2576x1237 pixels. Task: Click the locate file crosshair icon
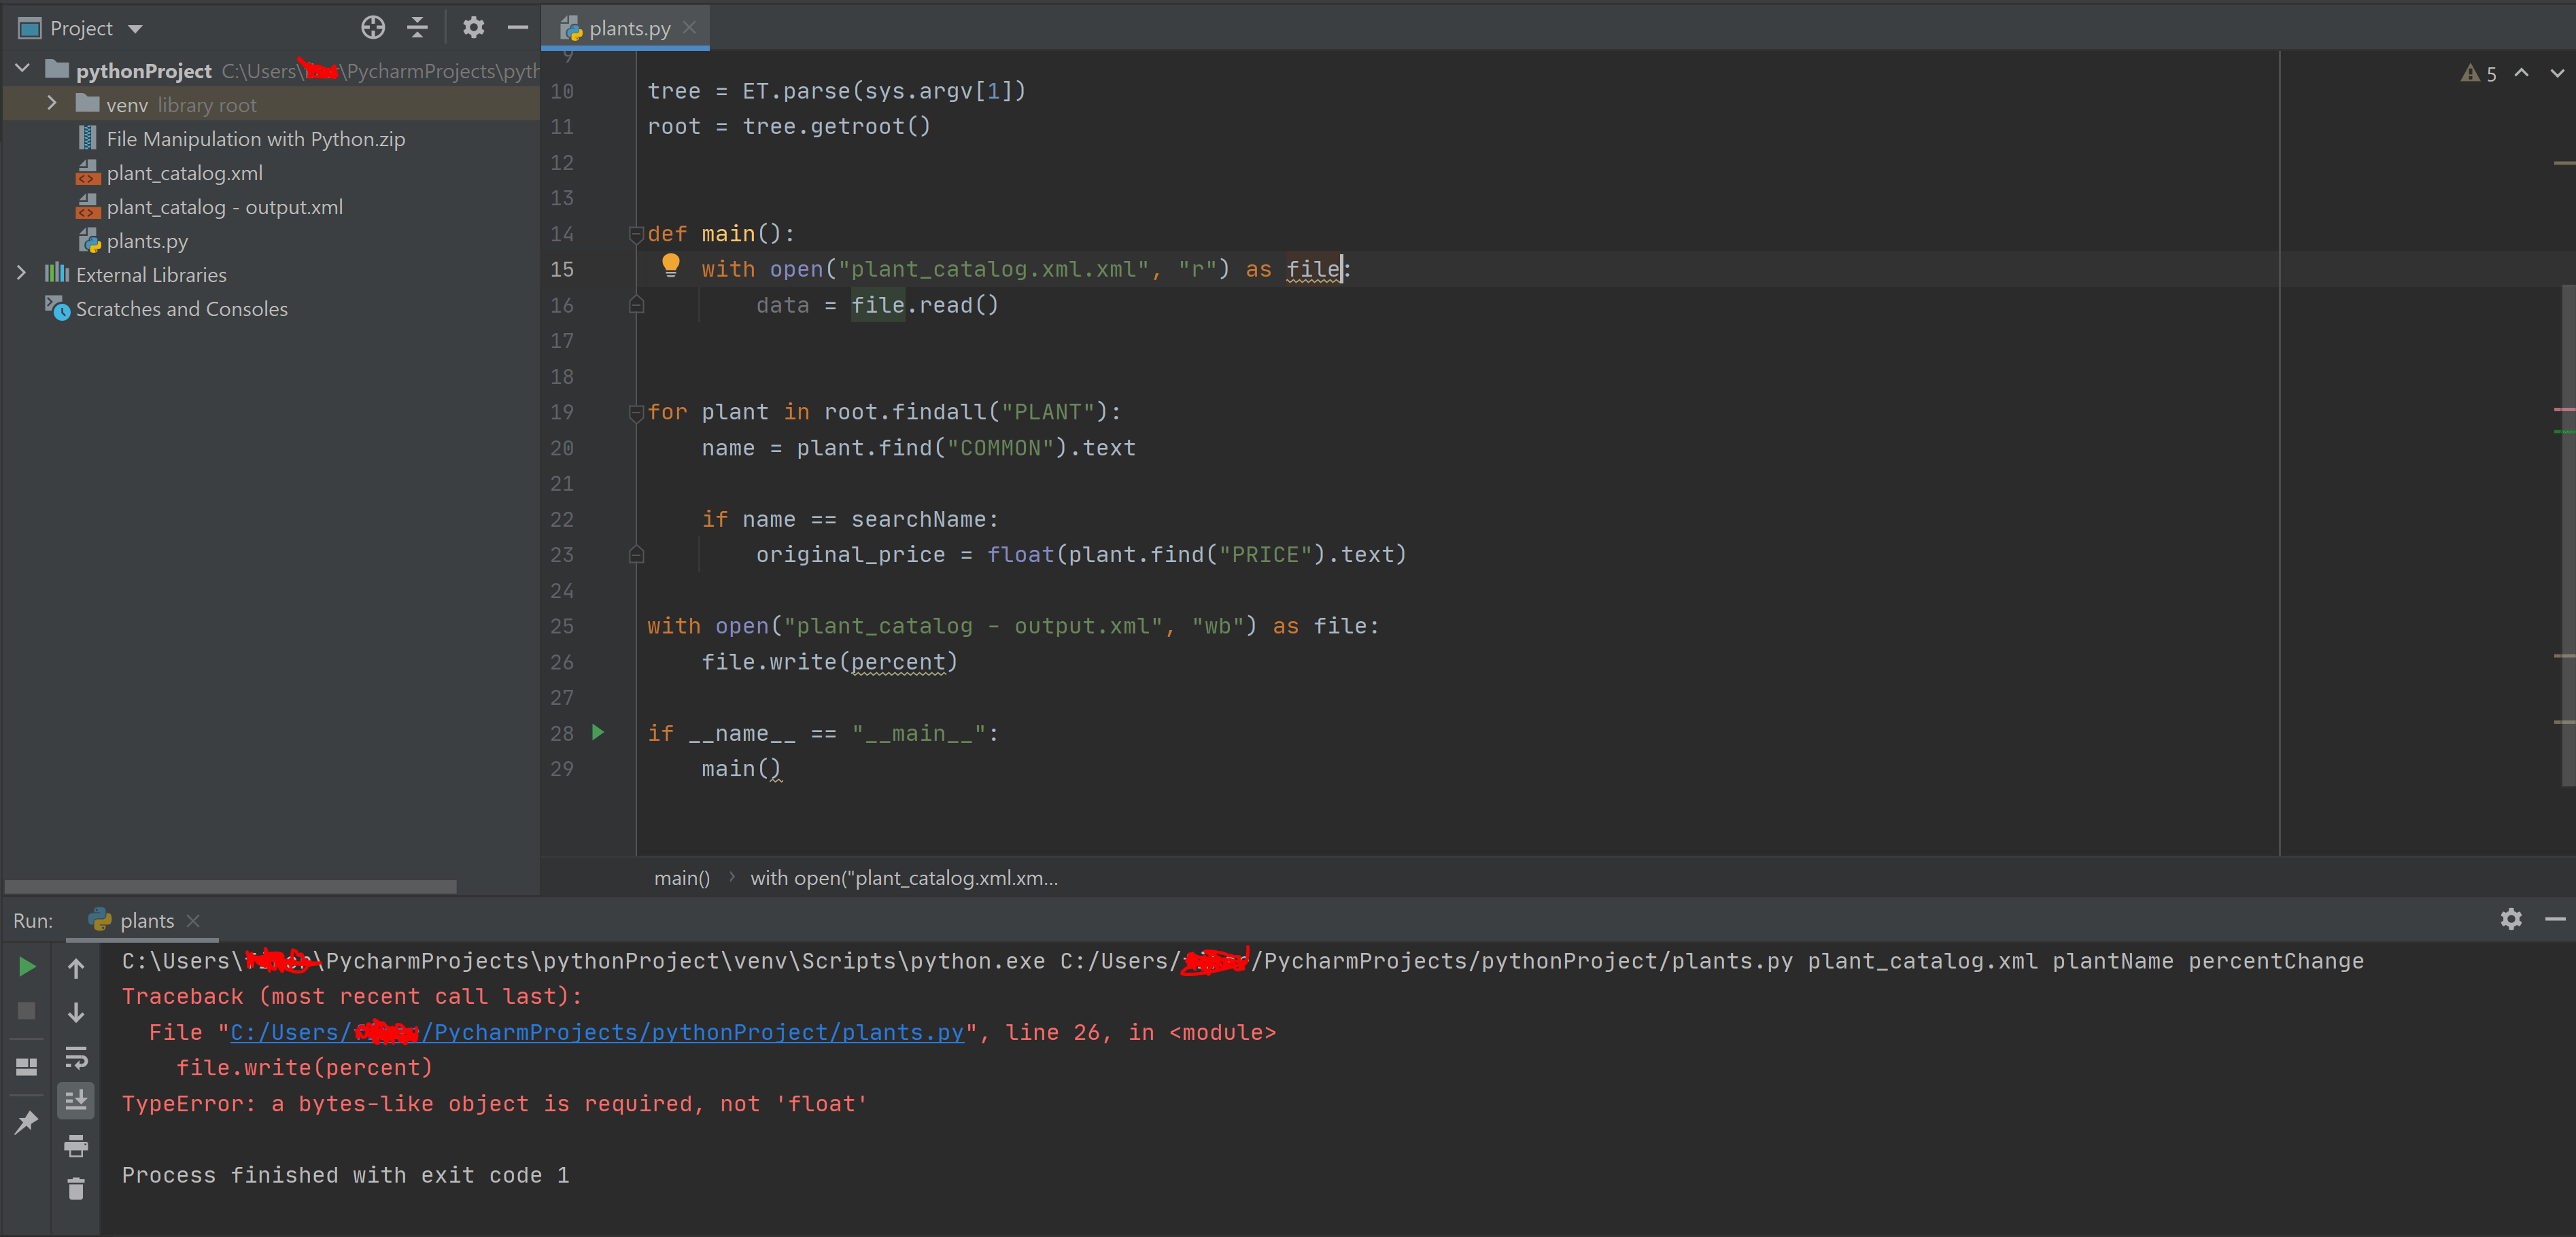[x=373, y=28]
